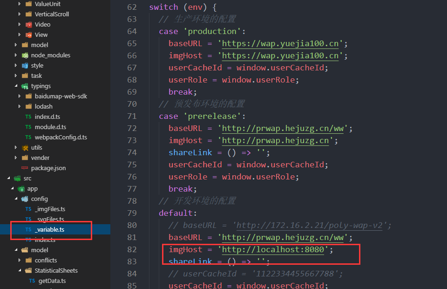Click the baidumap-web-sdk folder icon
The image size is (447, 289).
point(28,96)
